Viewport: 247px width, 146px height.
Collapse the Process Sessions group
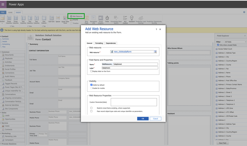1,144
